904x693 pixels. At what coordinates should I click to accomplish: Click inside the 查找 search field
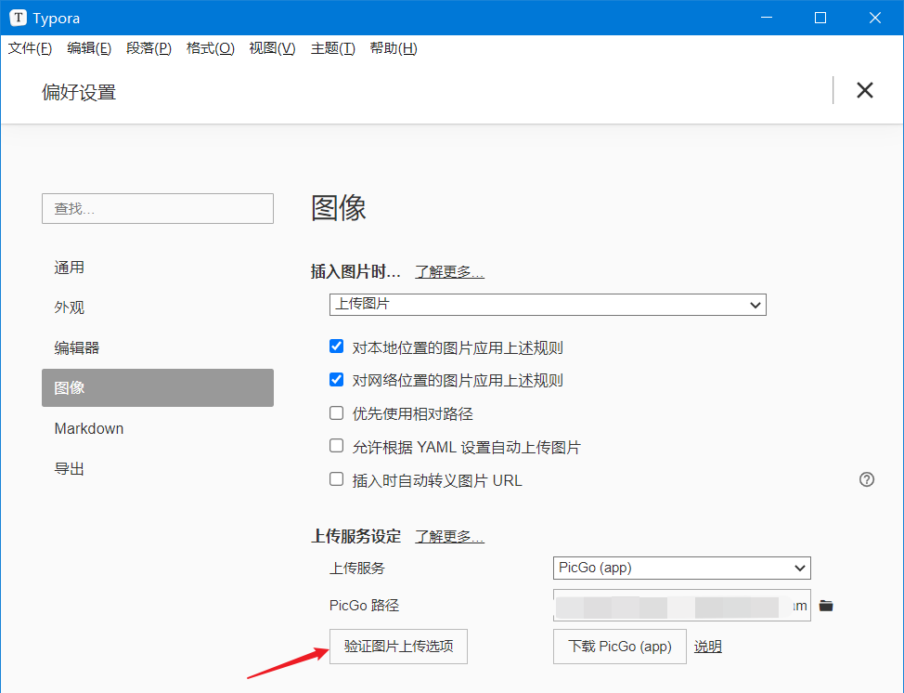157,208
